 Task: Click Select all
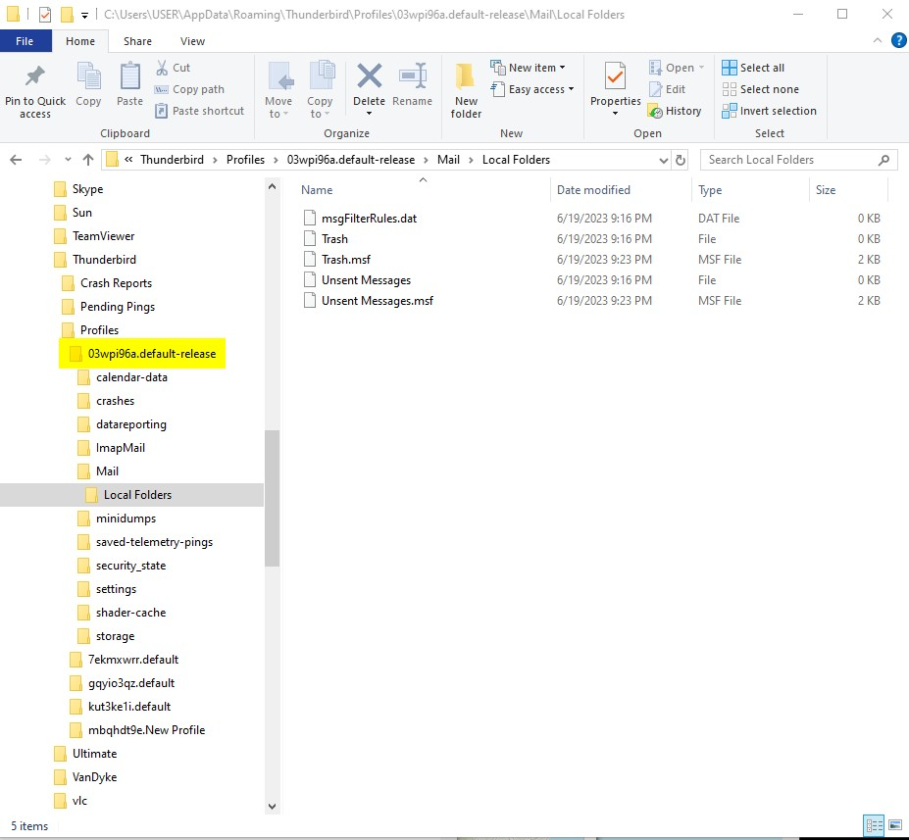(x=753, y=68)
